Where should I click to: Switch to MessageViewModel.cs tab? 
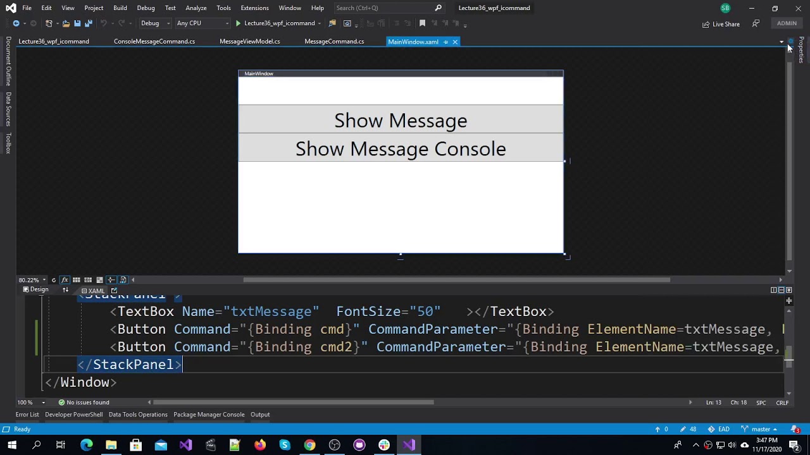pyautogui.click(x=249, y=42)
